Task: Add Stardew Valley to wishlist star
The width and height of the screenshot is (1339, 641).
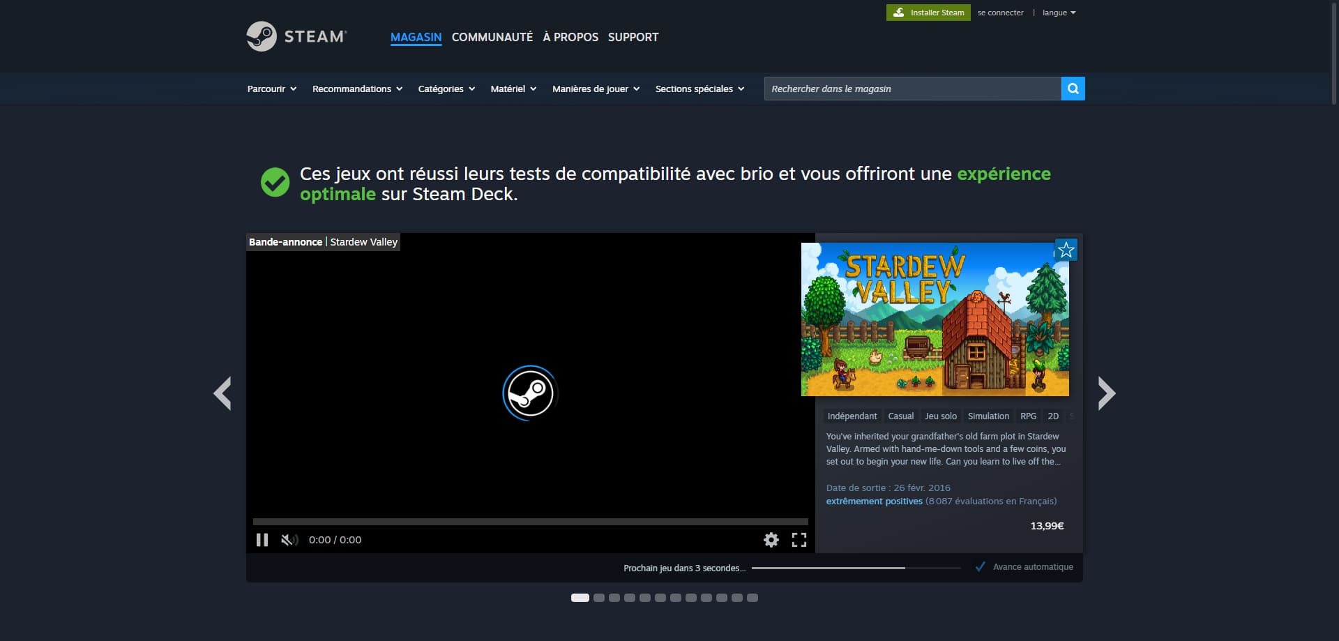Action: click(1066, 250)
